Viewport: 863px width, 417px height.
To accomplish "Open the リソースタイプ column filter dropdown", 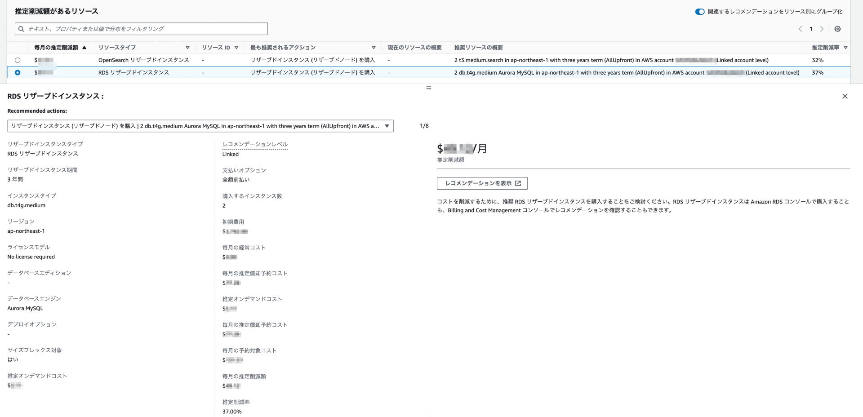I will click(187, 47).
